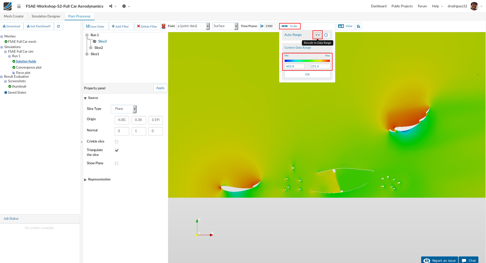Open the Slice Type Plane dropdown
The image size is (486, 263).
(124, 109)
